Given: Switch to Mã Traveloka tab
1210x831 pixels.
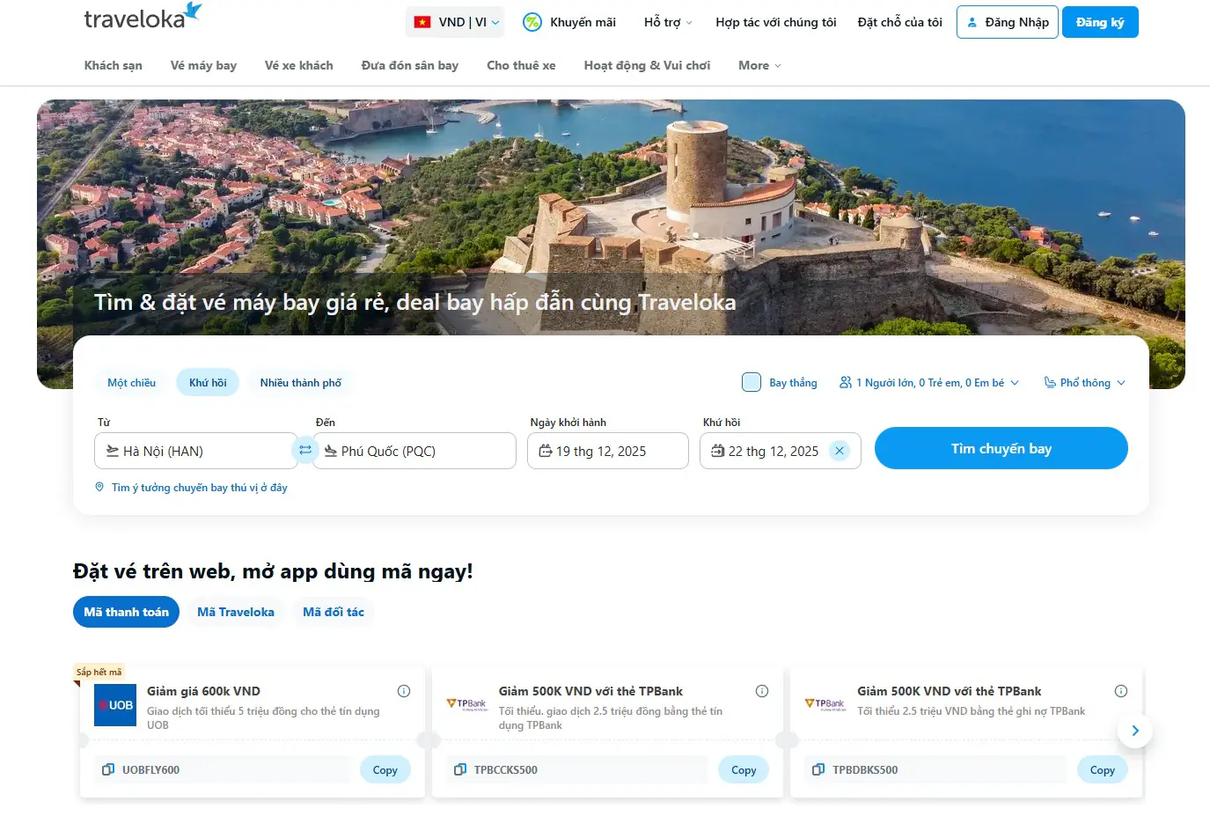Looking at the screenshot, I should [235, 612].
